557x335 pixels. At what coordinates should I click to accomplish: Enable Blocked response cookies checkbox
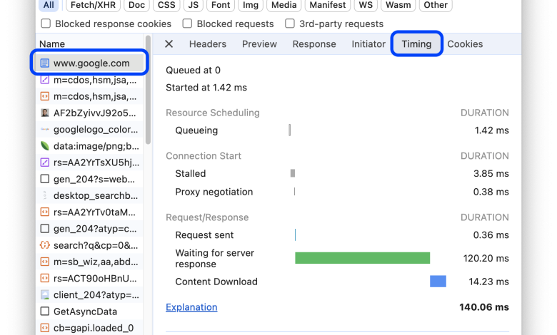[x=46, y=24]
